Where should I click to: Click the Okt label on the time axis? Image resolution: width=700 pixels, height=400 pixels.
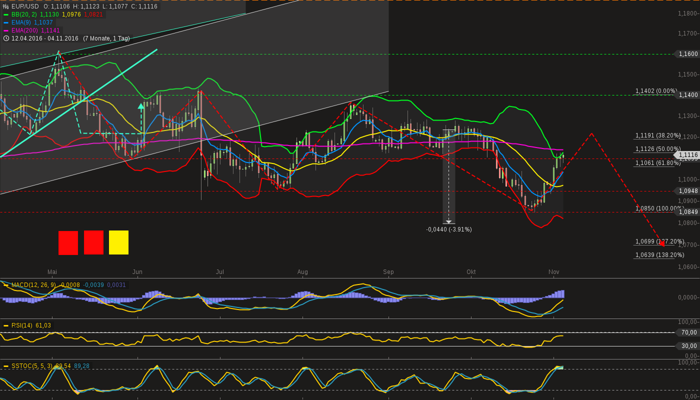[471, 272]
